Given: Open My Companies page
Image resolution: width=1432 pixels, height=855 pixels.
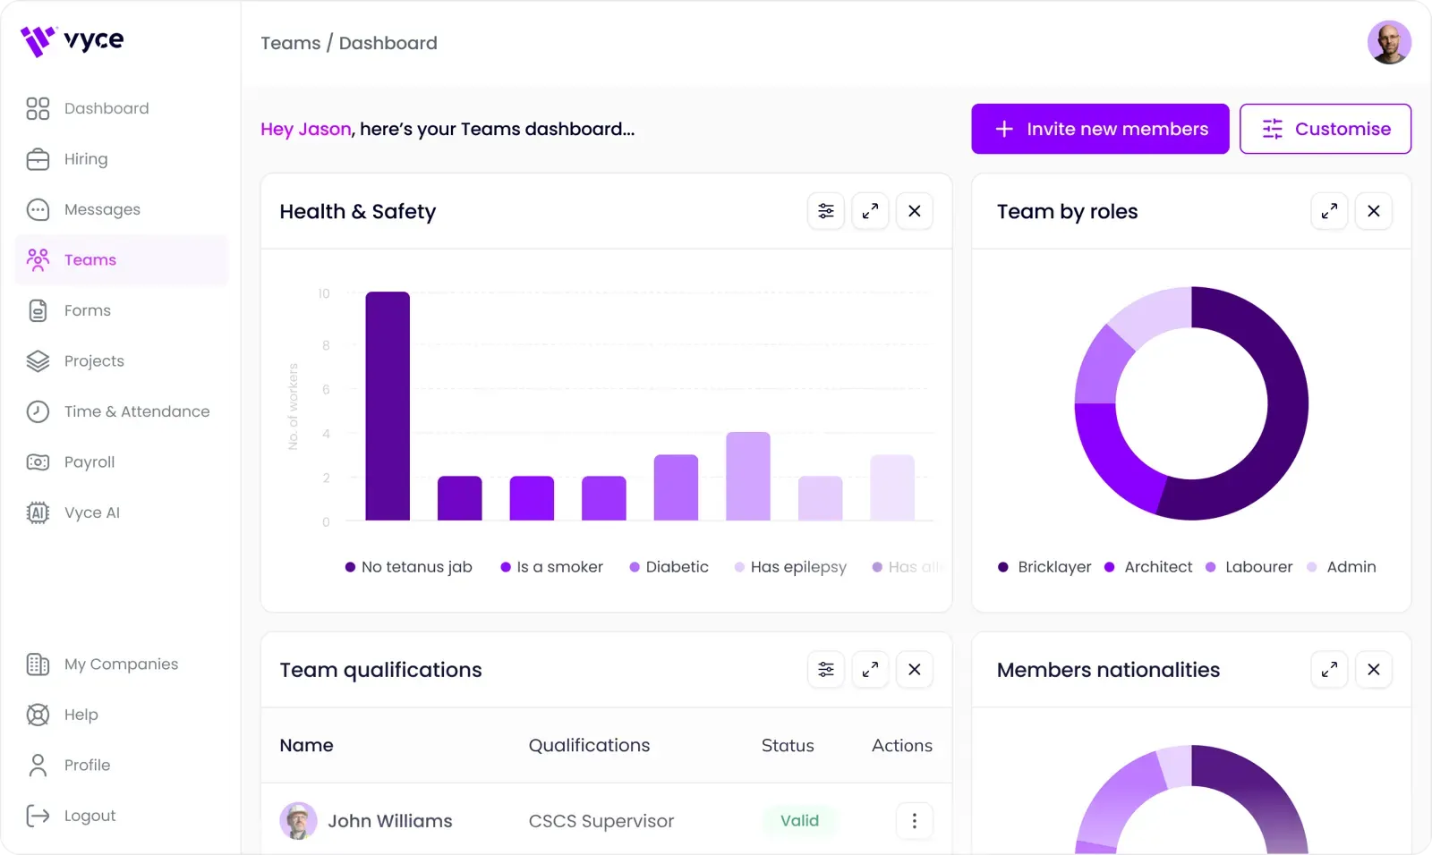Looking at the screenshot, I should coord(122,665).
